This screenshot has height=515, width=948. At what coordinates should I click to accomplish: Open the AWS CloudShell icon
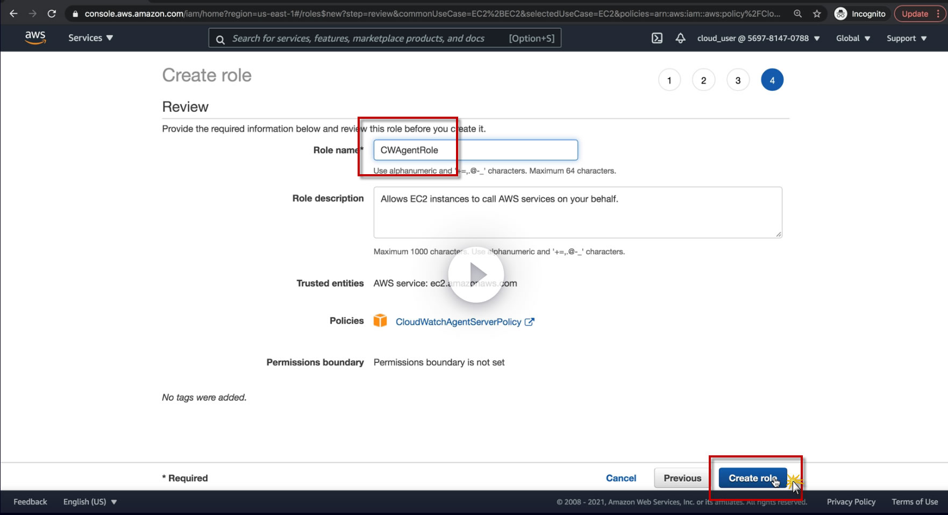(x=657, y=38)
